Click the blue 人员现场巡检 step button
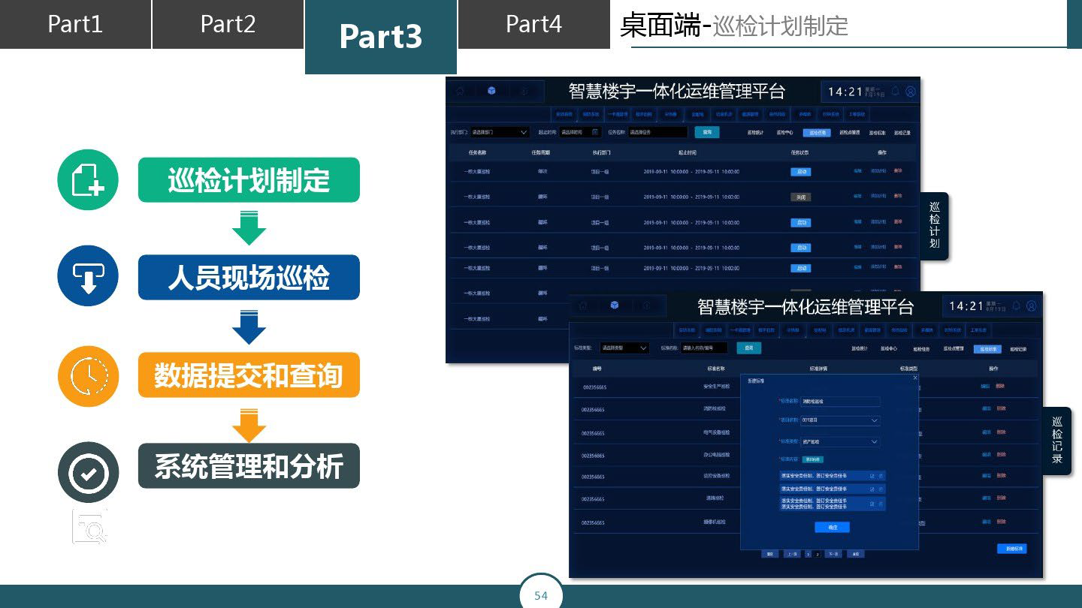 249,278
